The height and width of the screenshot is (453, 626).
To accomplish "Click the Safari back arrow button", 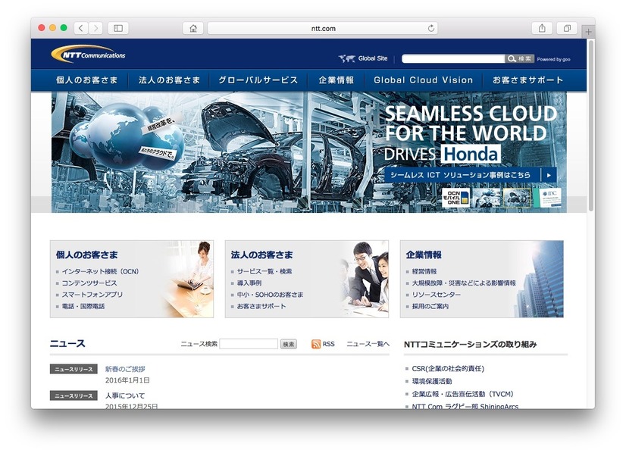I will (x=80, y=28).
